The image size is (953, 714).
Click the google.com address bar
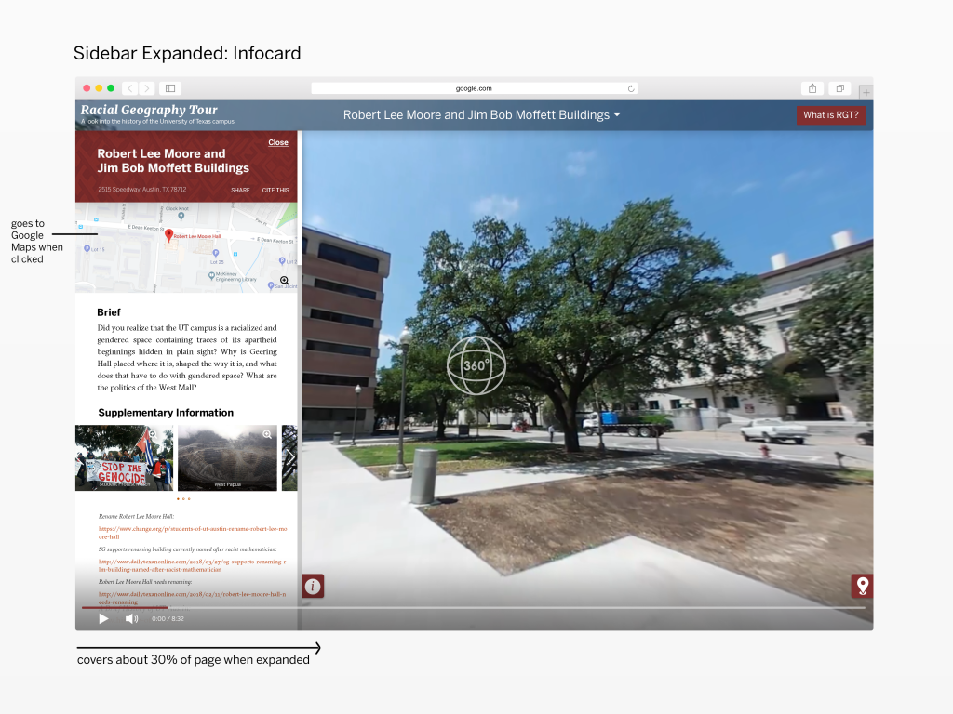(474, 88)
